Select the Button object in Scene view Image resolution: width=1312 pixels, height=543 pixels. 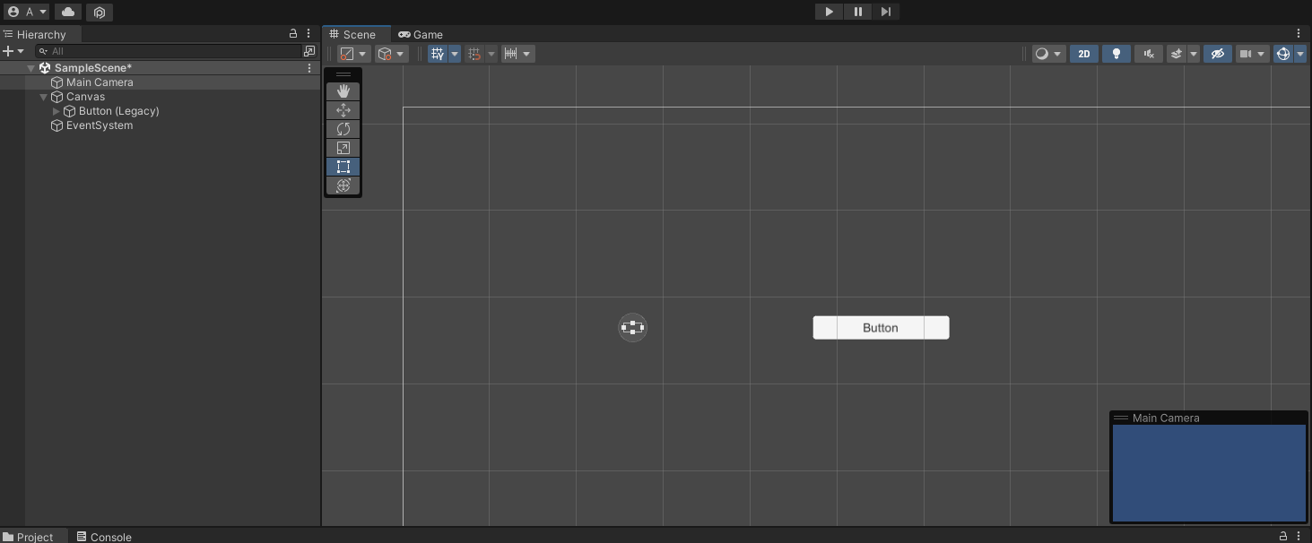pos(881,328)
